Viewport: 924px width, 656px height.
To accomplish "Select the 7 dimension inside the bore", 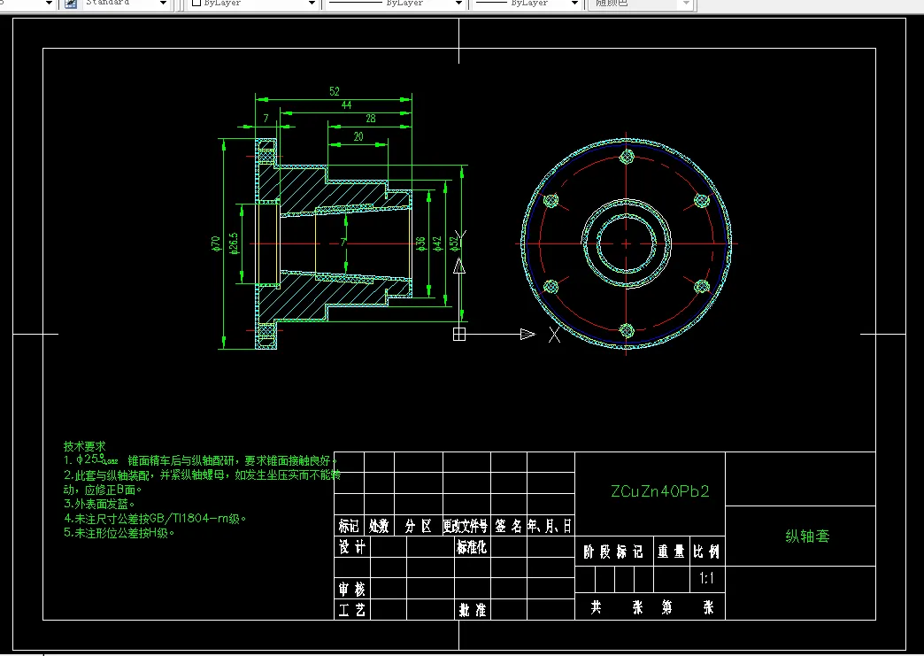I will coord(343,243).
